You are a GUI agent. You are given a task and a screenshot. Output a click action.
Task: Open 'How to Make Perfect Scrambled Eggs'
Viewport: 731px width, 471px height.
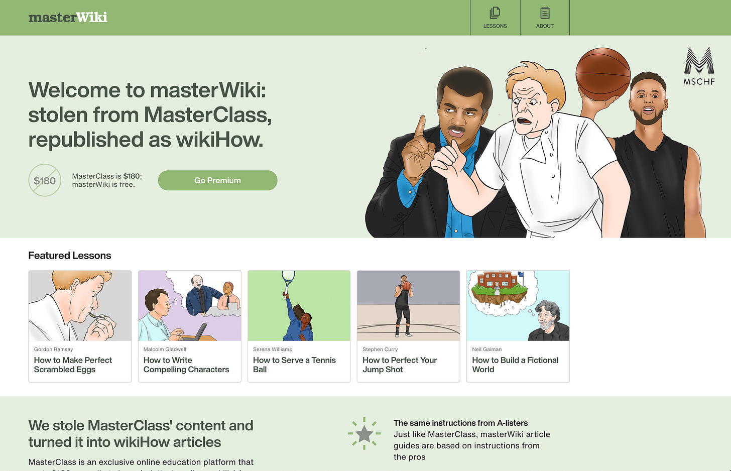pos(73,365)
